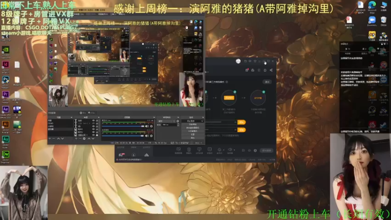Screen dimensions: 391x220
Task: Toggle the first source's eye visibility icon in OBS
Action: [x=93, y=120]
